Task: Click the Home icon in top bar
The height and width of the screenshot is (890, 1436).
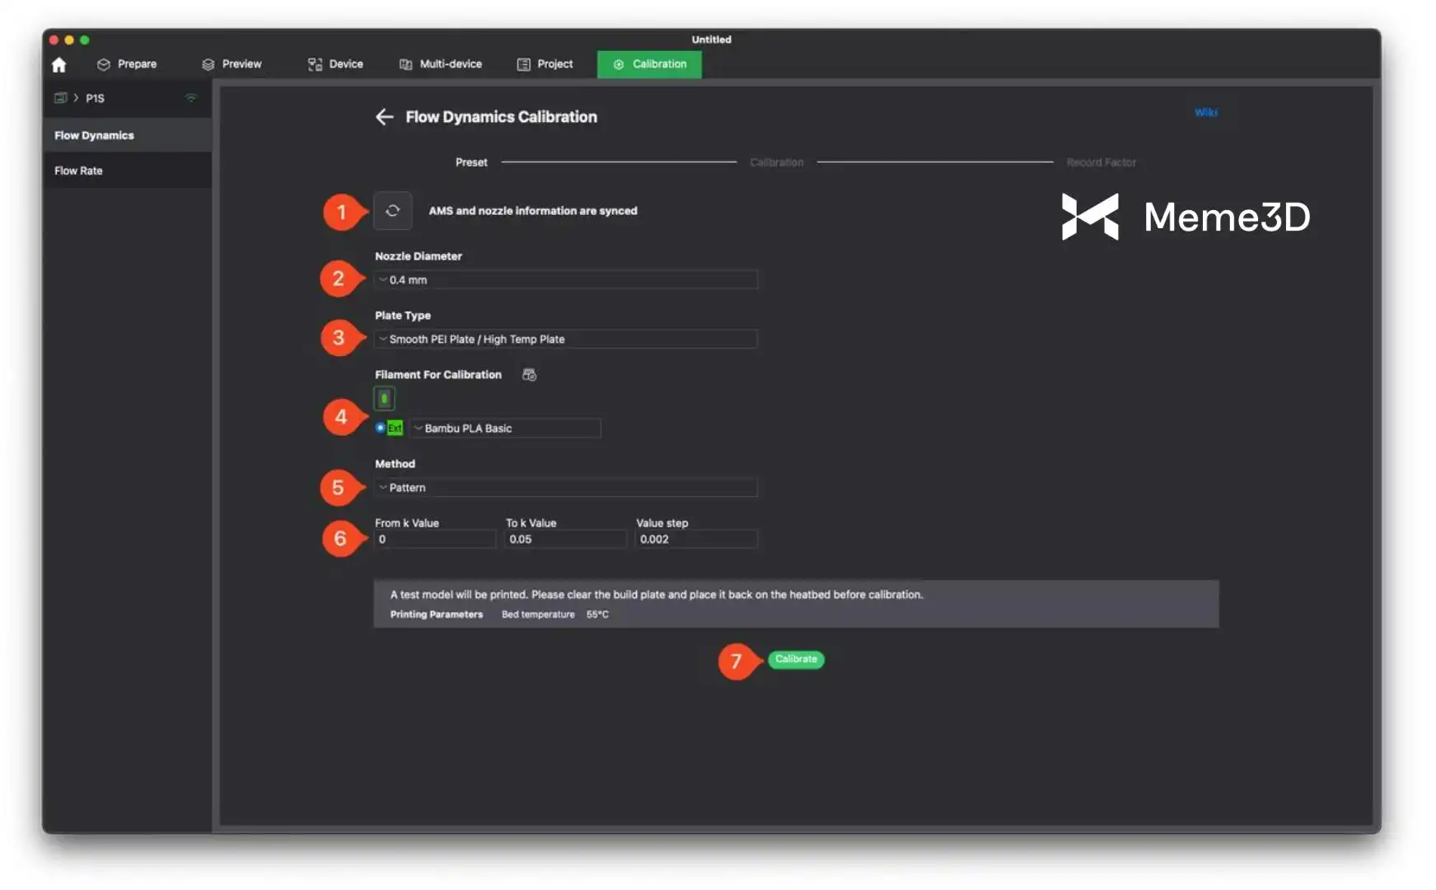Action: point(58,64)
